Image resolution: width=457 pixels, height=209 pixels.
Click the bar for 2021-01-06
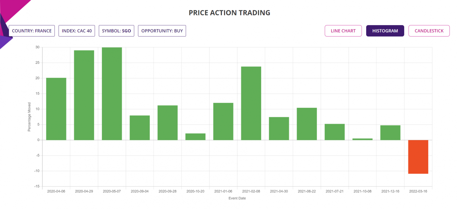(223, 121)
